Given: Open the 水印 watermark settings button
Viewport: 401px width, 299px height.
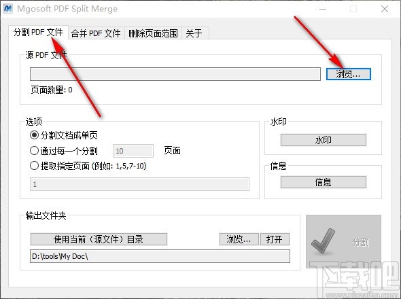Looking at the screenshot, I should pyautogui.click(x=324, y=140).
